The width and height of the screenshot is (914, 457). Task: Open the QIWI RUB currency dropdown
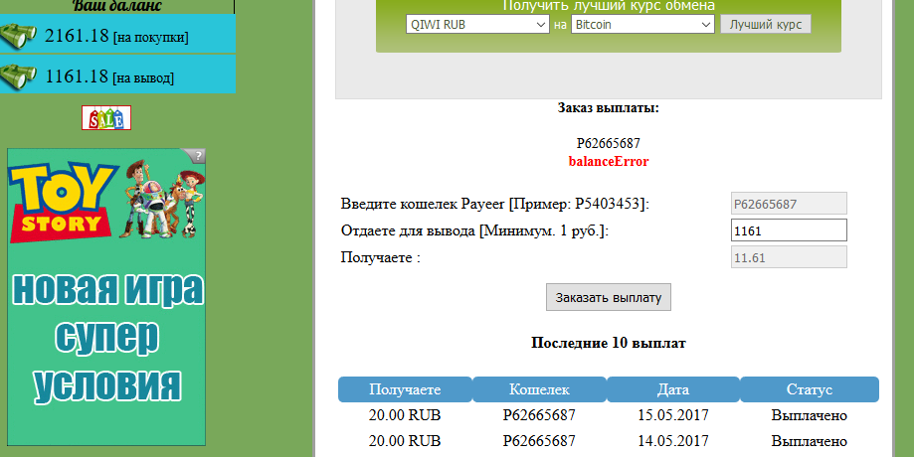[x=477, y=25]
